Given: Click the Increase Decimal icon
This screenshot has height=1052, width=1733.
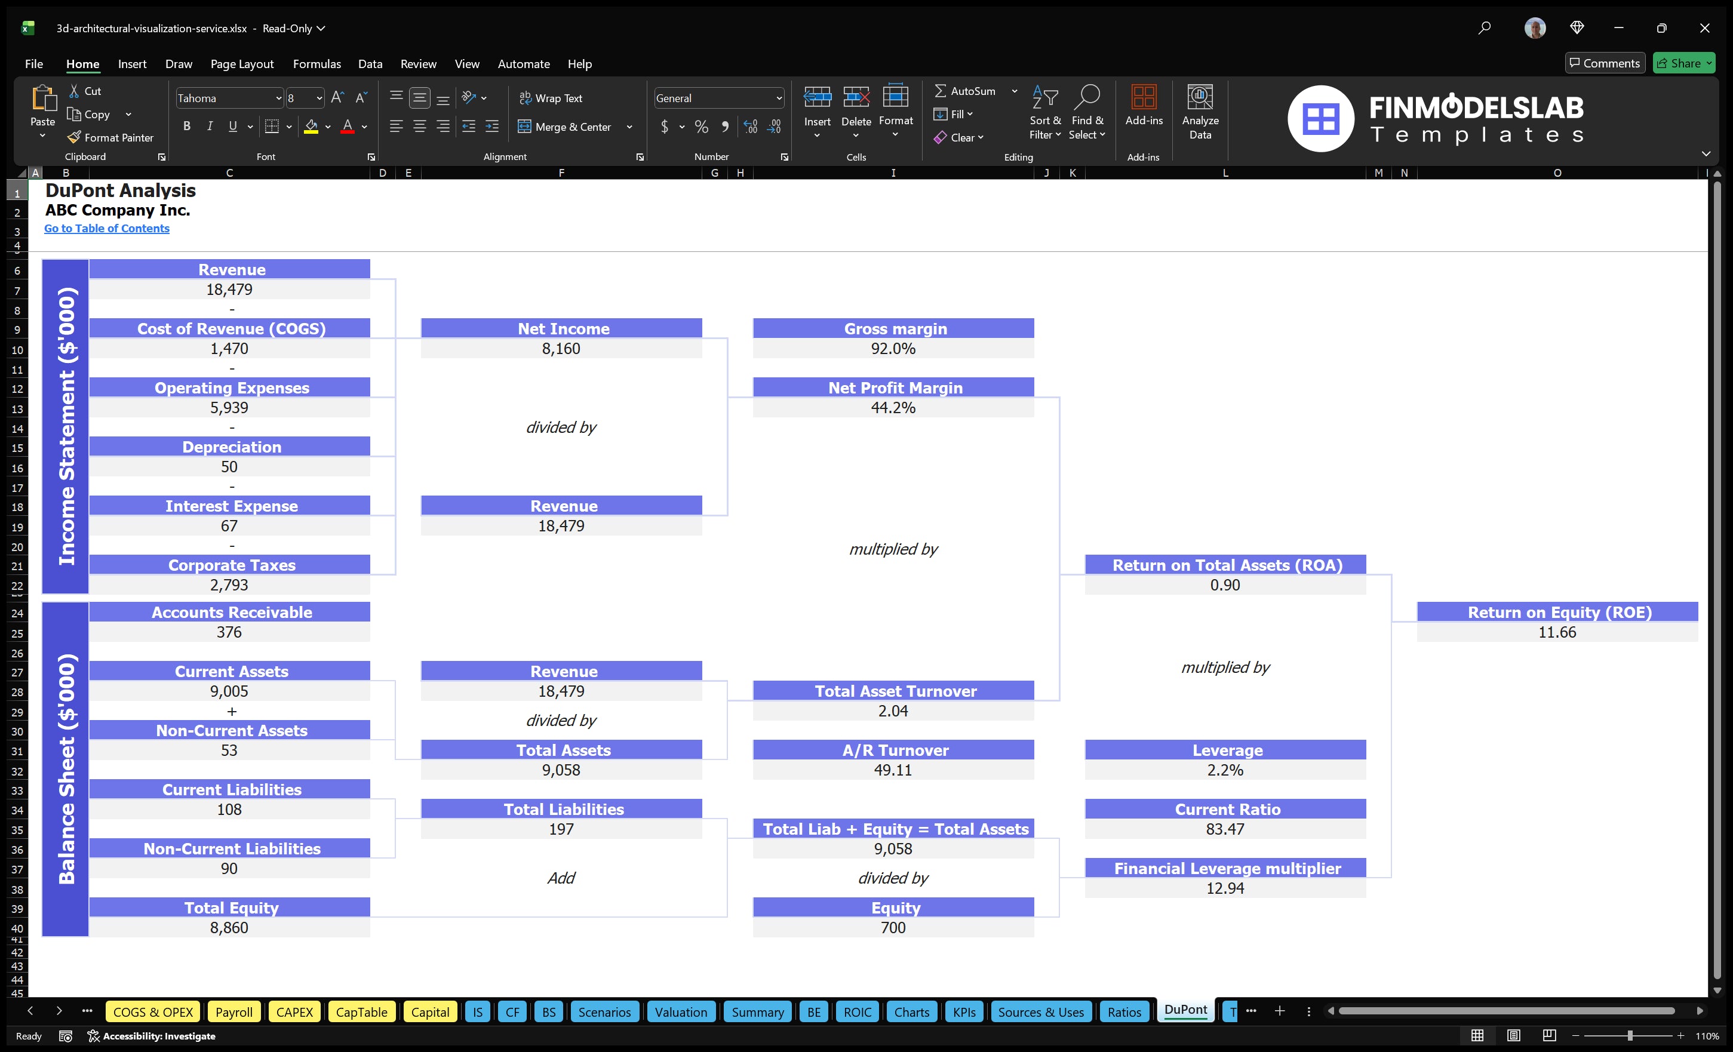Looking at the screenshot, I should coord(749,127).
